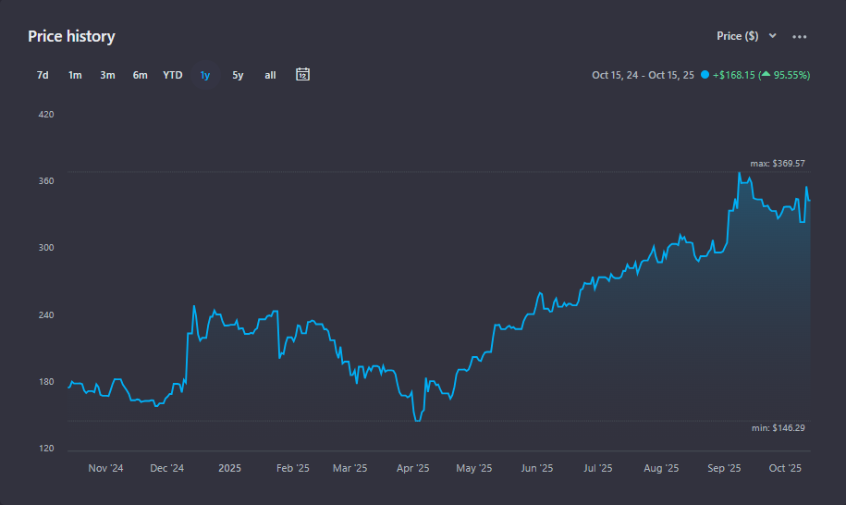Click the min: $146.29 label
Viewport: 846px width, 505px height.
(778, 427)
